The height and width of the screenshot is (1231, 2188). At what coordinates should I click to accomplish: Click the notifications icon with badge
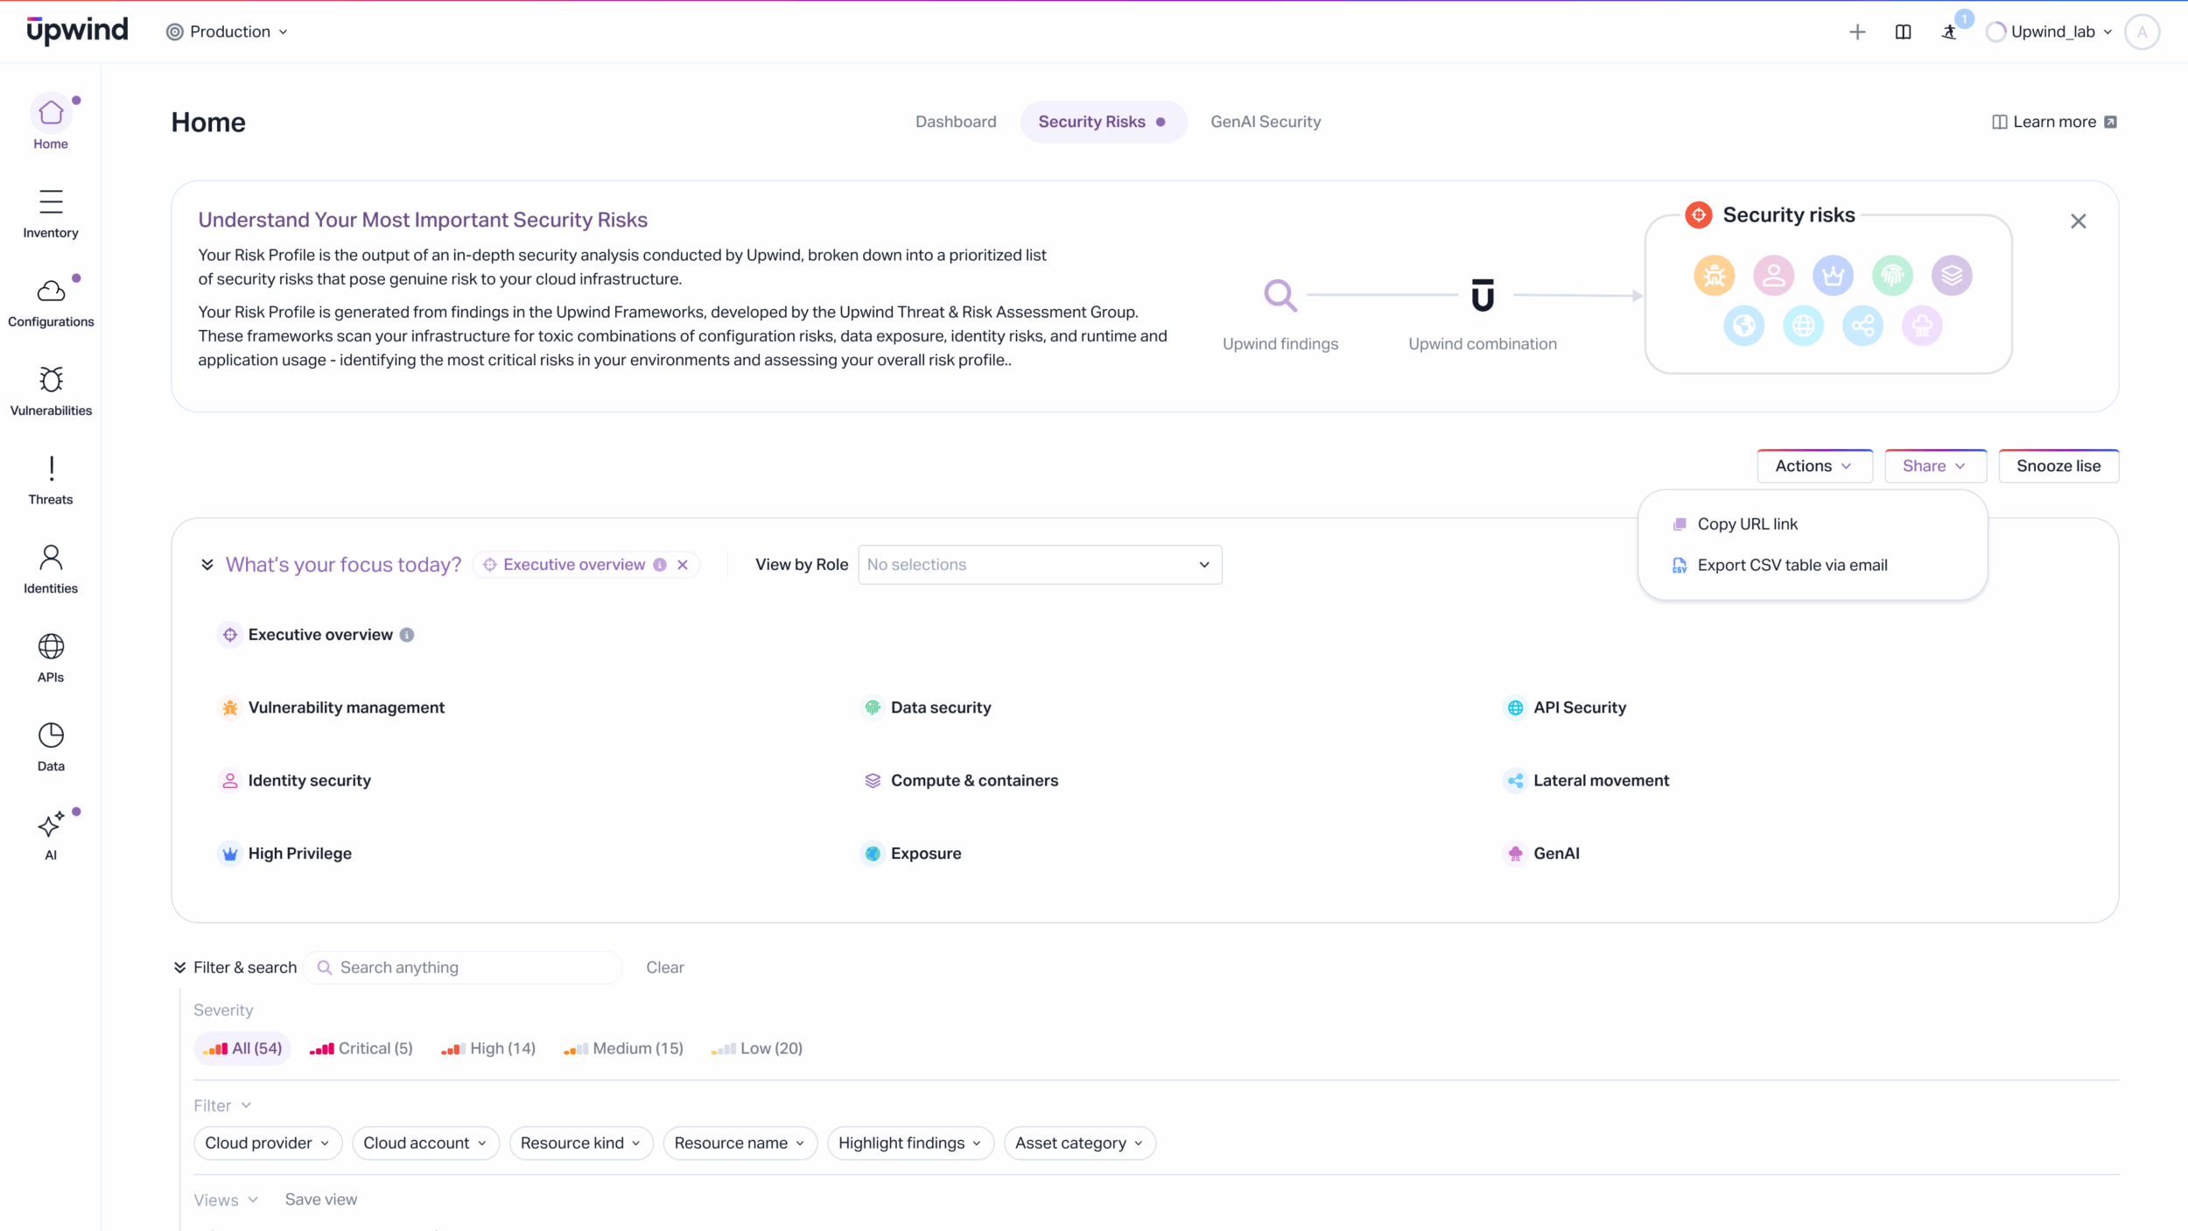[x=1950, y=32]
